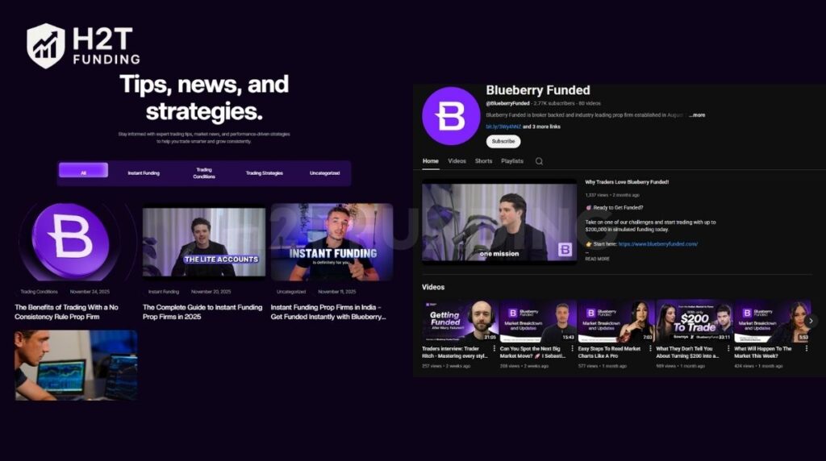Open 'and 3 more links' list
Screen dimensions: 826x461
coord(541,127)
